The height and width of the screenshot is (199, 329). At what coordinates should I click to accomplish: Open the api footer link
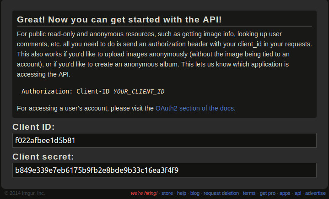(x=298, y=193)
